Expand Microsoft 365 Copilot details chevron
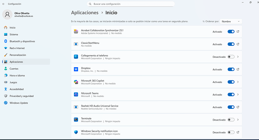Image resolution: width=259 pixels, height=140 pixels. tap(238, 82)
